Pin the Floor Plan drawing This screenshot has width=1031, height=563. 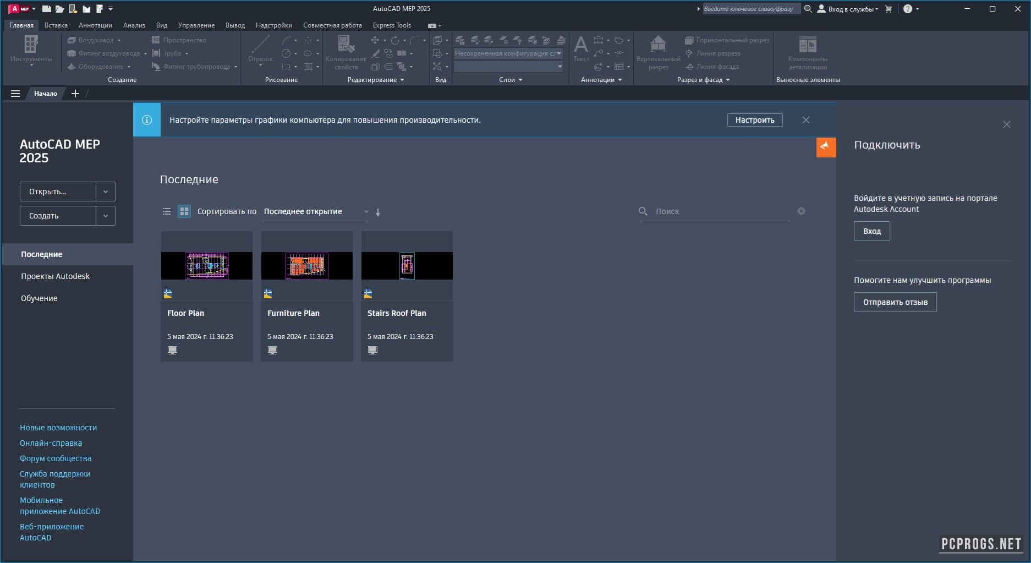(x=168, y=294)
